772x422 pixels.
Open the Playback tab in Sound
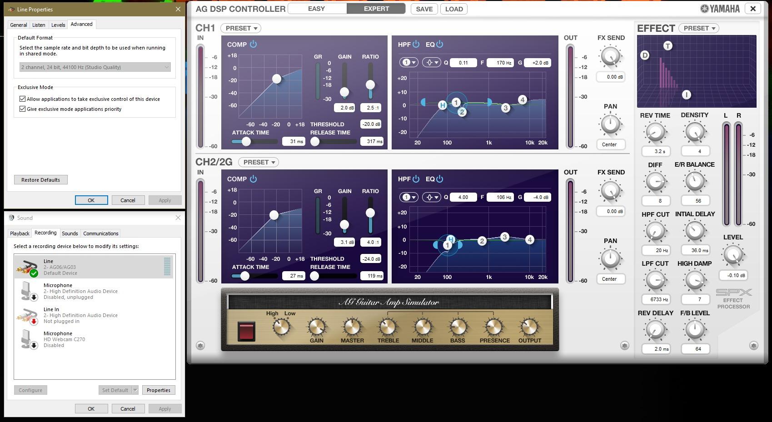20,233
